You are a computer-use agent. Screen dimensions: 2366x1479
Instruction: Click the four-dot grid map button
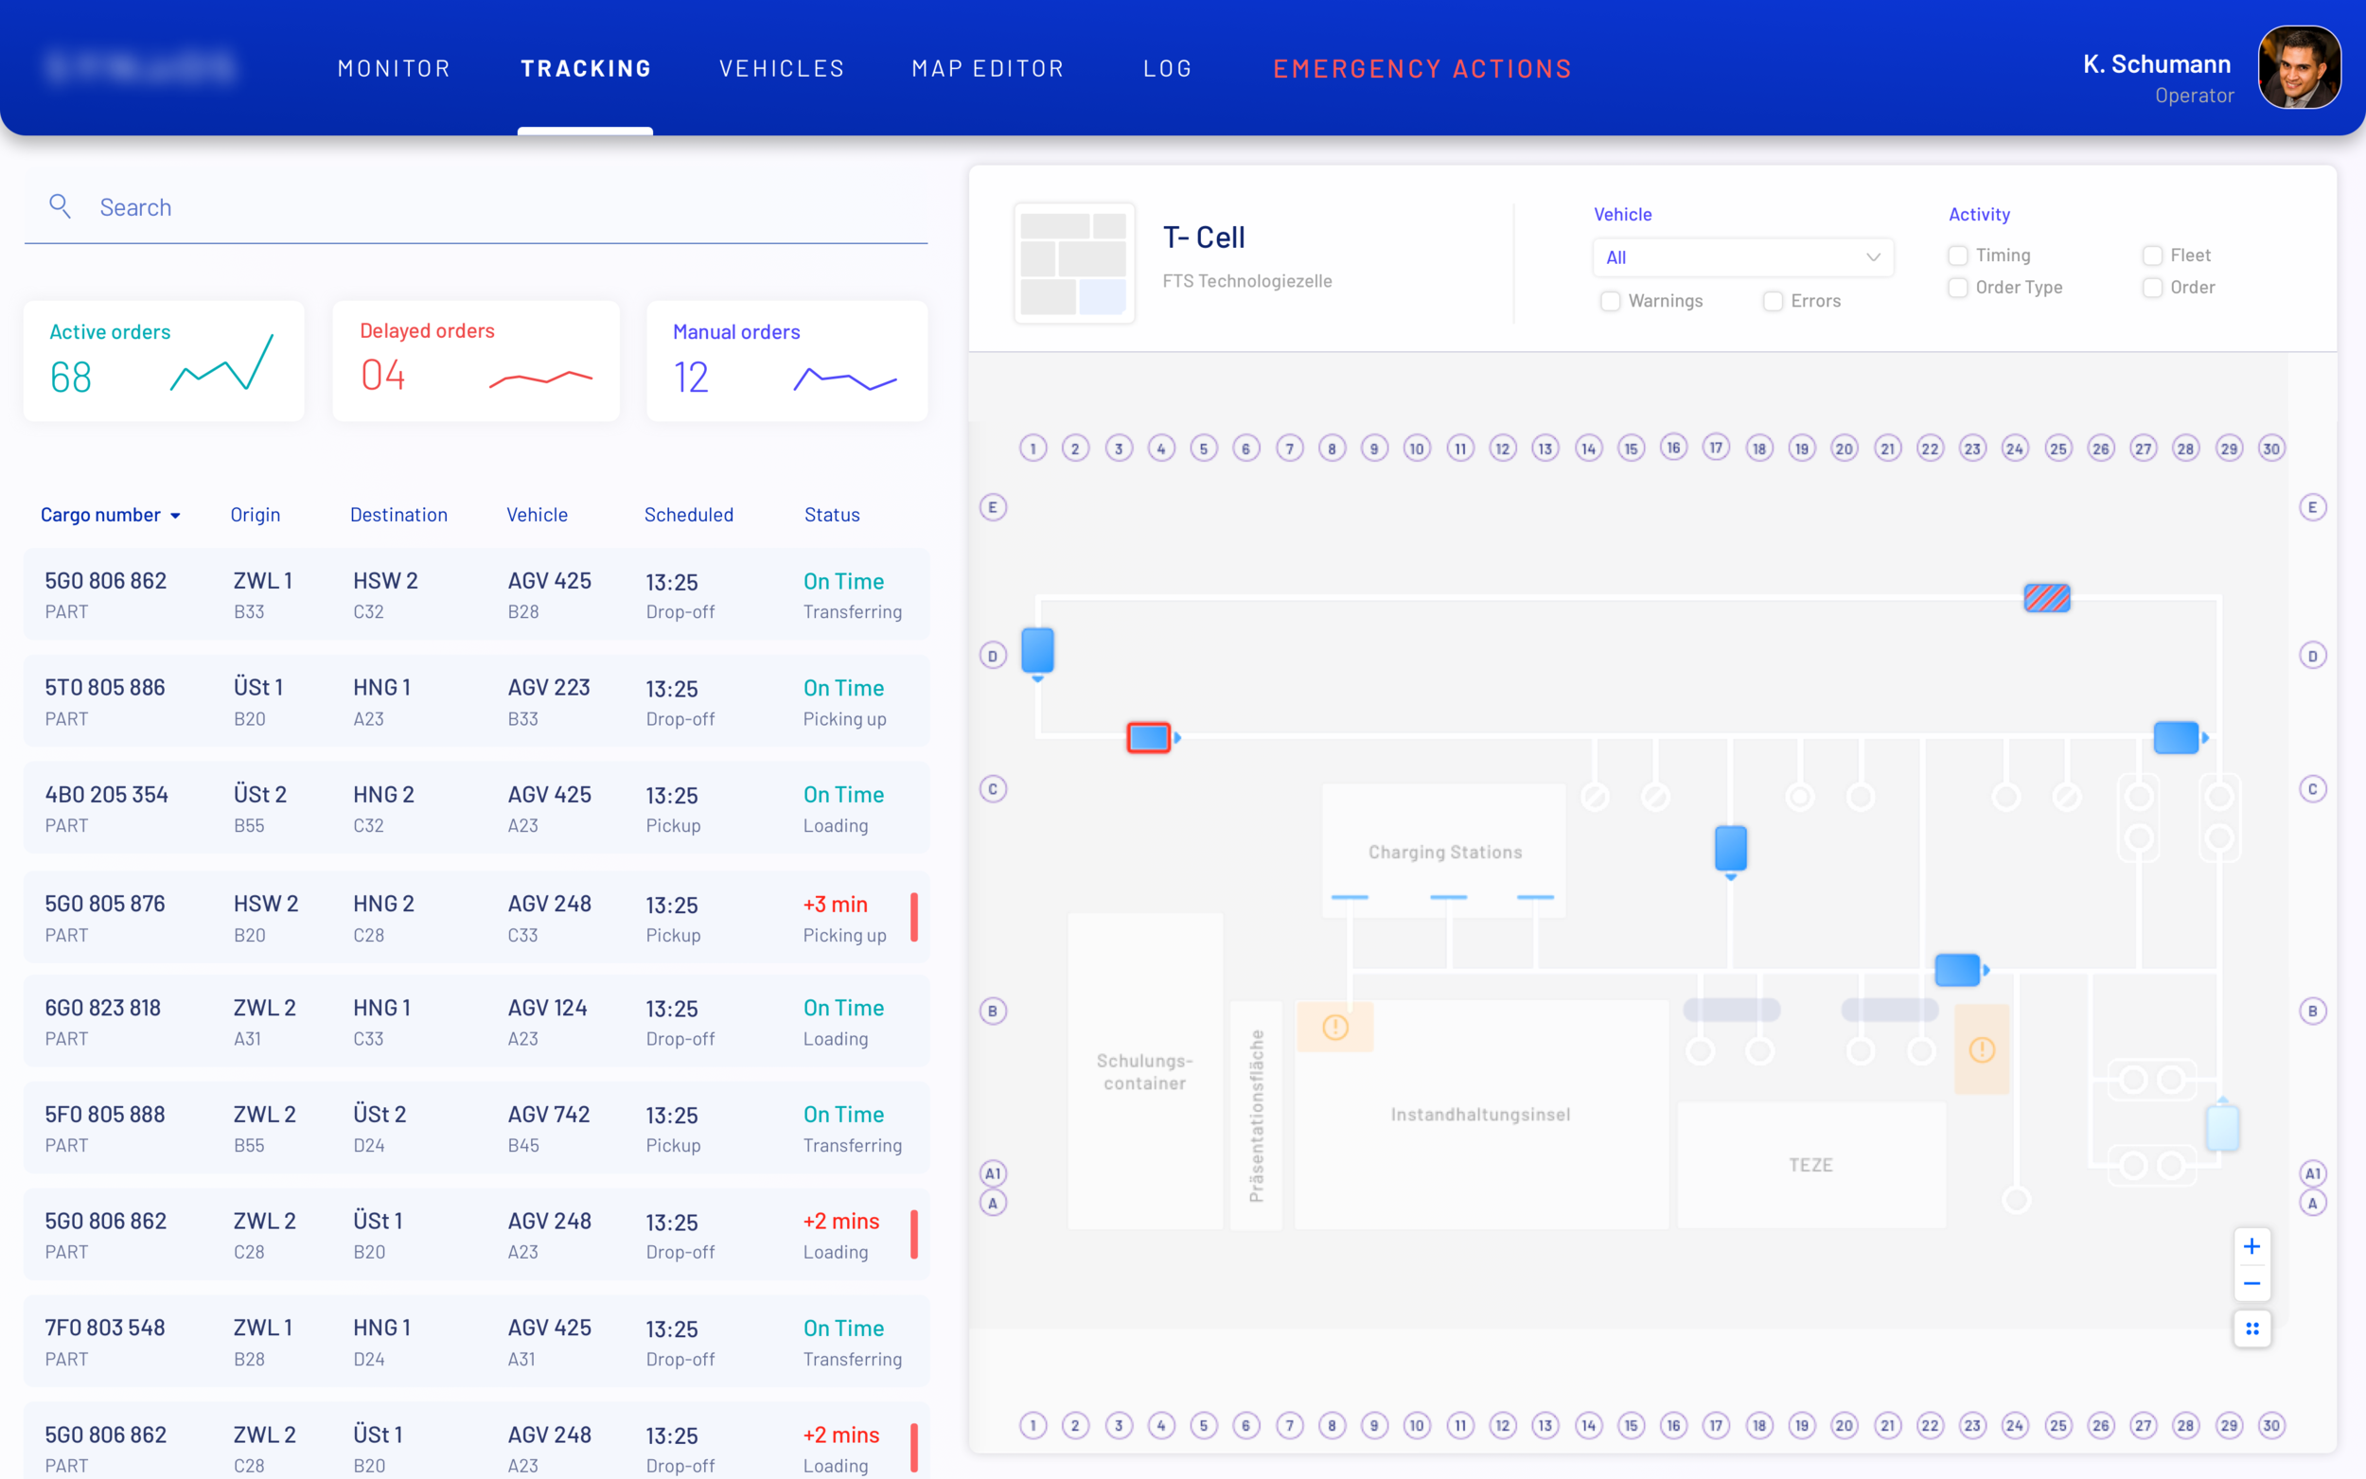click(2251, 1329)
